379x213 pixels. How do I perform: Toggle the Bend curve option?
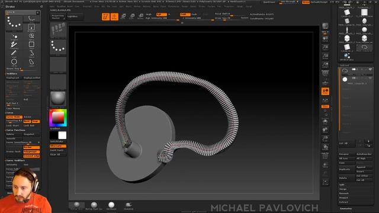click(x=27, y=121)
